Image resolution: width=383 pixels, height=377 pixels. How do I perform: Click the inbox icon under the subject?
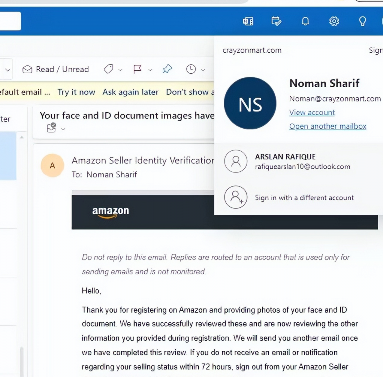tap(51, 128)
